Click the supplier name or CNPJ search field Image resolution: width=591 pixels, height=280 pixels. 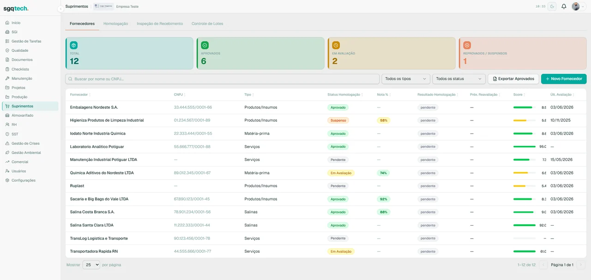(x=223, y=79)
